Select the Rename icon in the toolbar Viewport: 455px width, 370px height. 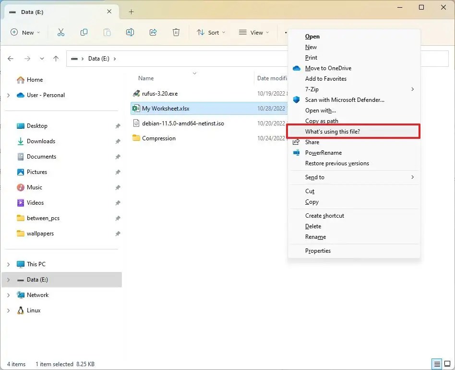(x=130, y=32)
